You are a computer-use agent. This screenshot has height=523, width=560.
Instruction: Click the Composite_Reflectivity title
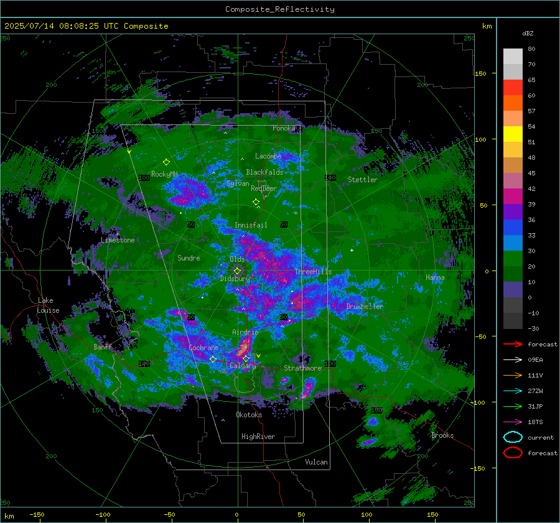pos(280,9)
